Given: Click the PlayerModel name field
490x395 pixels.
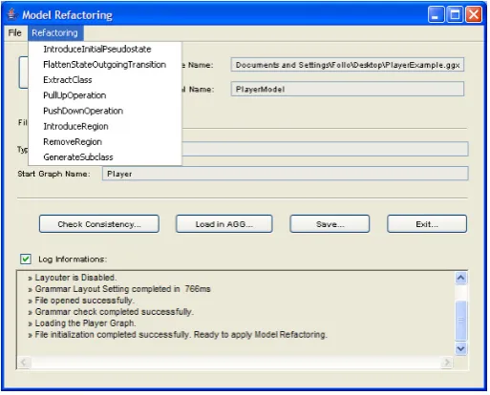Looking at the screenshot, I should (348, 89).
